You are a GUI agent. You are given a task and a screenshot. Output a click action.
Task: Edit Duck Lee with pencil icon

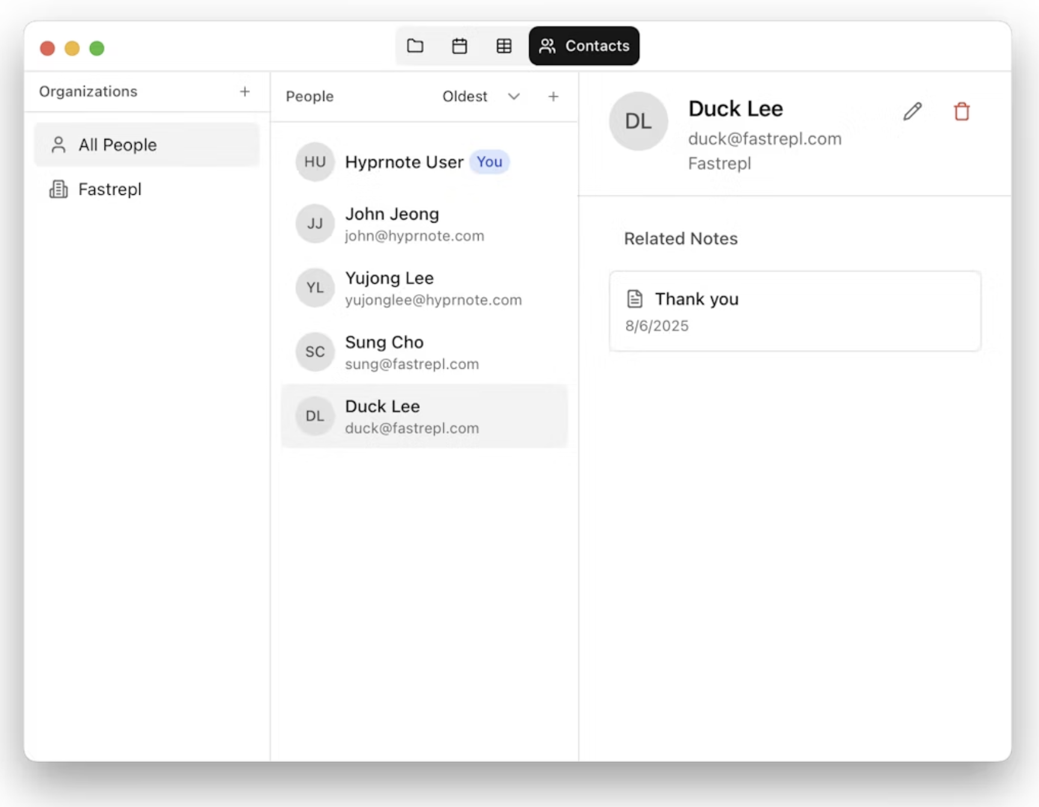point(912,112)
